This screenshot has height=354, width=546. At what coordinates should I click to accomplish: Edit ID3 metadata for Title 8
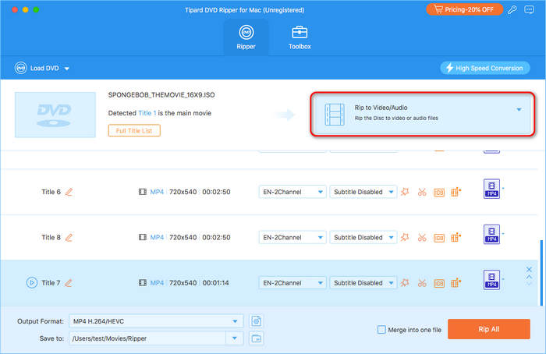coord(438,238)
